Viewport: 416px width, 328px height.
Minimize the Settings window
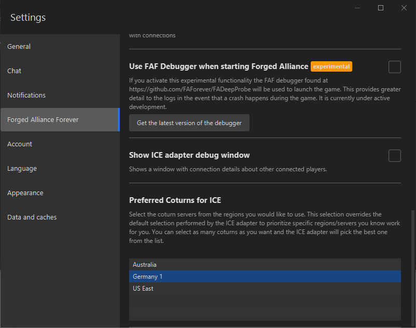tap(357, 8)
